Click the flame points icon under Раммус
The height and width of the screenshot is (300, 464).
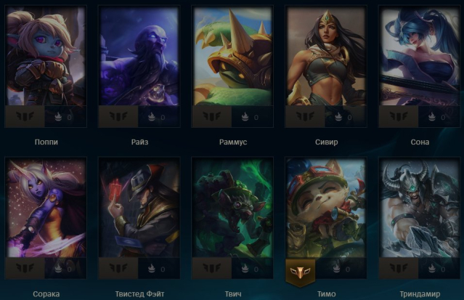click(245, 117)
